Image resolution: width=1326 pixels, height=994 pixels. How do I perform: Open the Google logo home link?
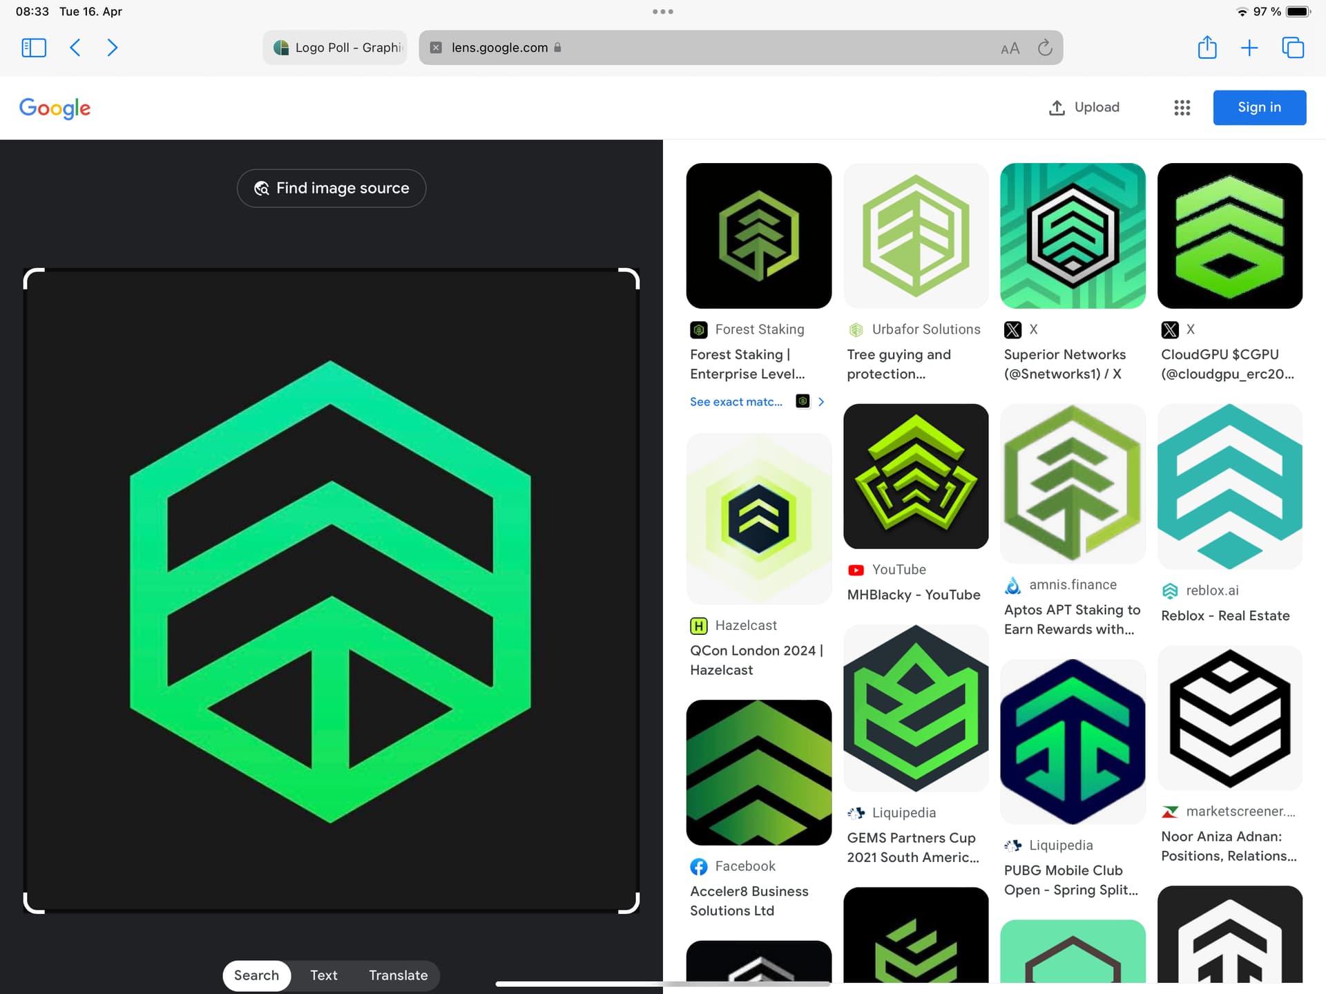[x=55, y=108]
